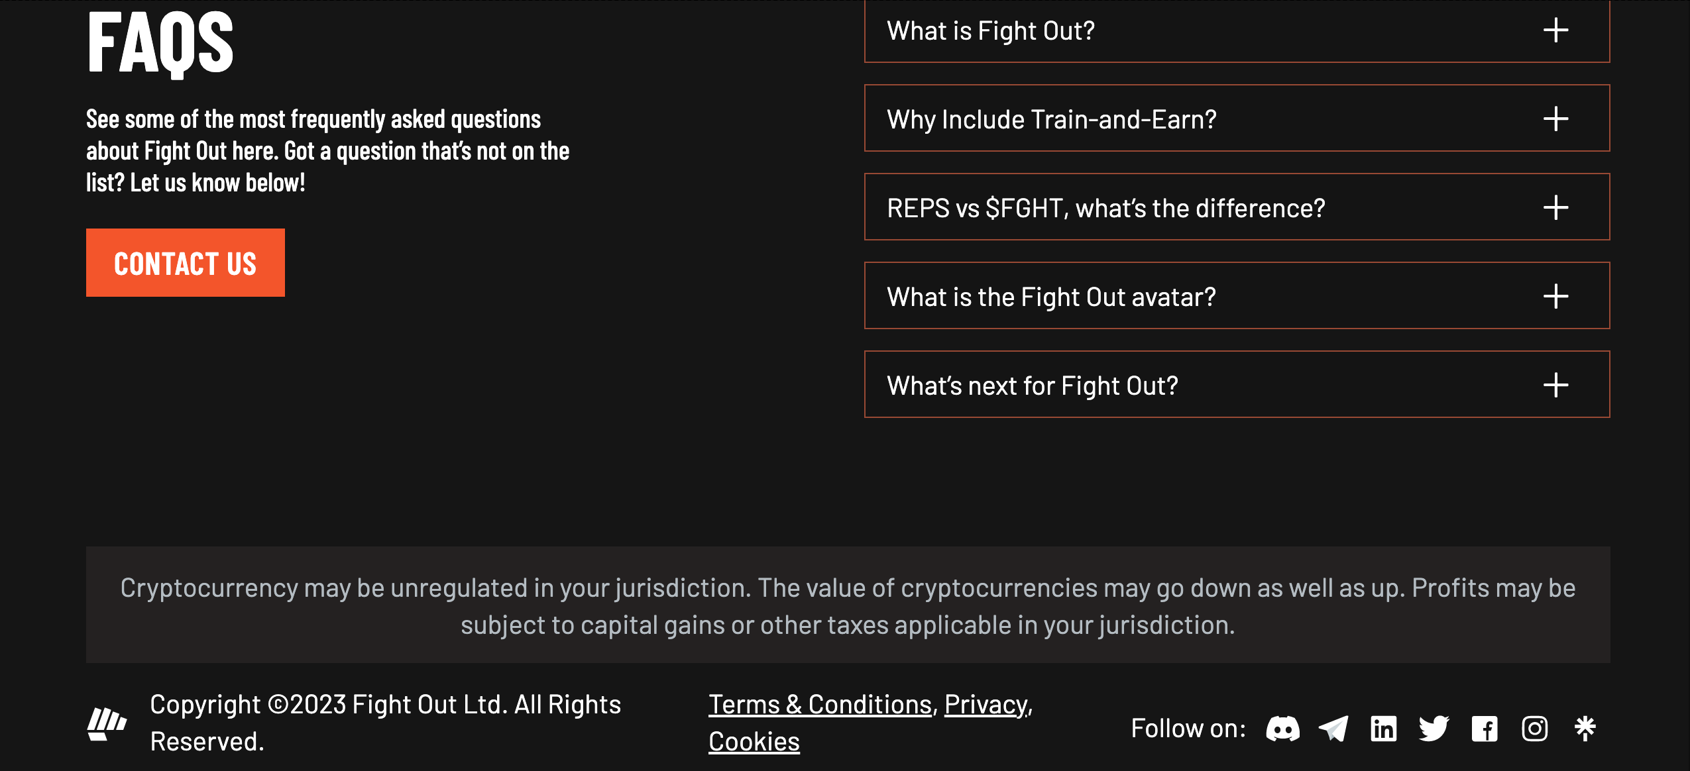Image resolution: width=1690 pixels, height=771 pixels.
Task: Click the Linktree asterisk icon
Action: pyautogui.click(x=1585, y=729)
